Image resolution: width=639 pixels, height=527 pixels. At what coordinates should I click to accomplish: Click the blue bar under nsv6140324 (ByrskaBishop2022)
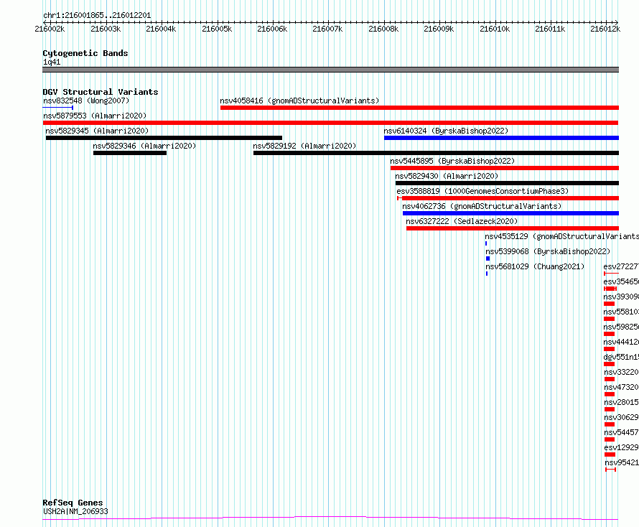(501, 138)
